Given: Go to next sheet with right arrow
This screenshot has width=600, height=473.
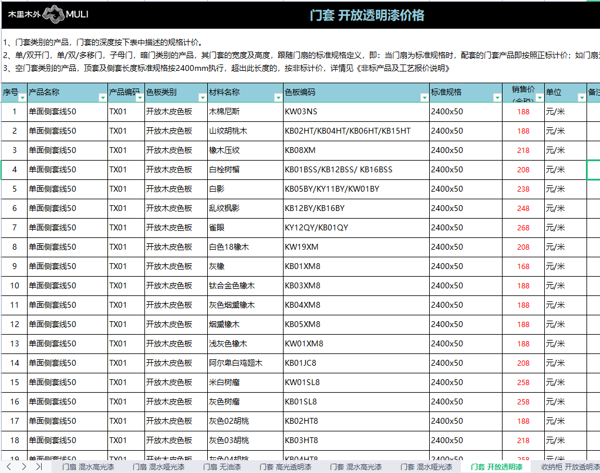Looking at the screenshot, I should pos(24,467).
